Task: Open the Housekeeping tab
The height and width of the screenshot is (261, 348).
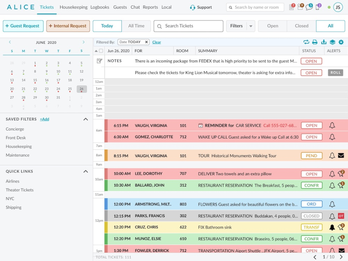Action: pos(74,7)
